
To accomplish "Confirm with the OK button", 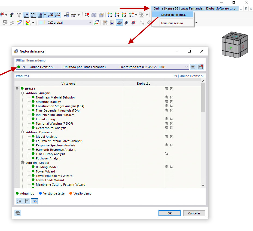I will (169, 213).
